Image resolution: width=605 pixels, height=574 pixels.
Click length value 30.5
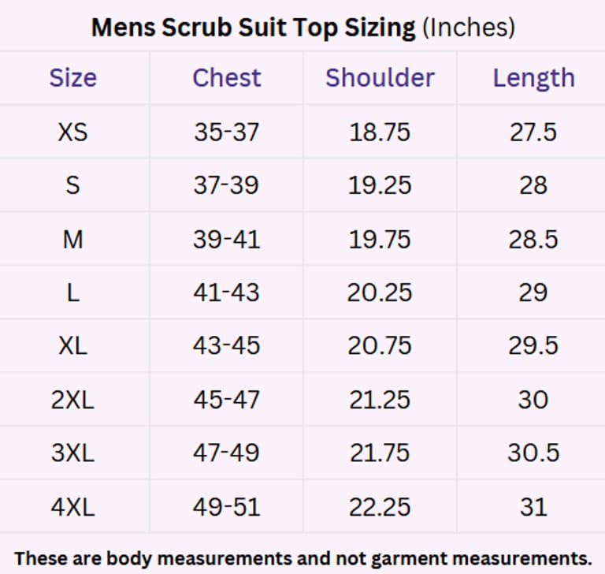pyautogui.click(x=533, y=453)
